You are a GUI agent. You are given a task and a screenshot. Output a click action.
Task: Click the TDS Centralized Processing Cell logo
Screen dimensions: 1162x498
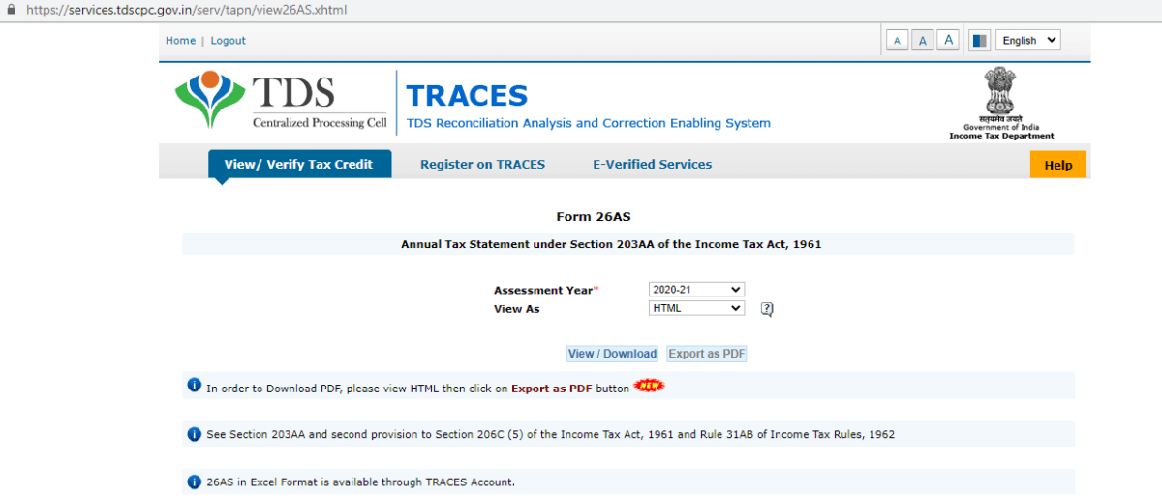point(281,101)
